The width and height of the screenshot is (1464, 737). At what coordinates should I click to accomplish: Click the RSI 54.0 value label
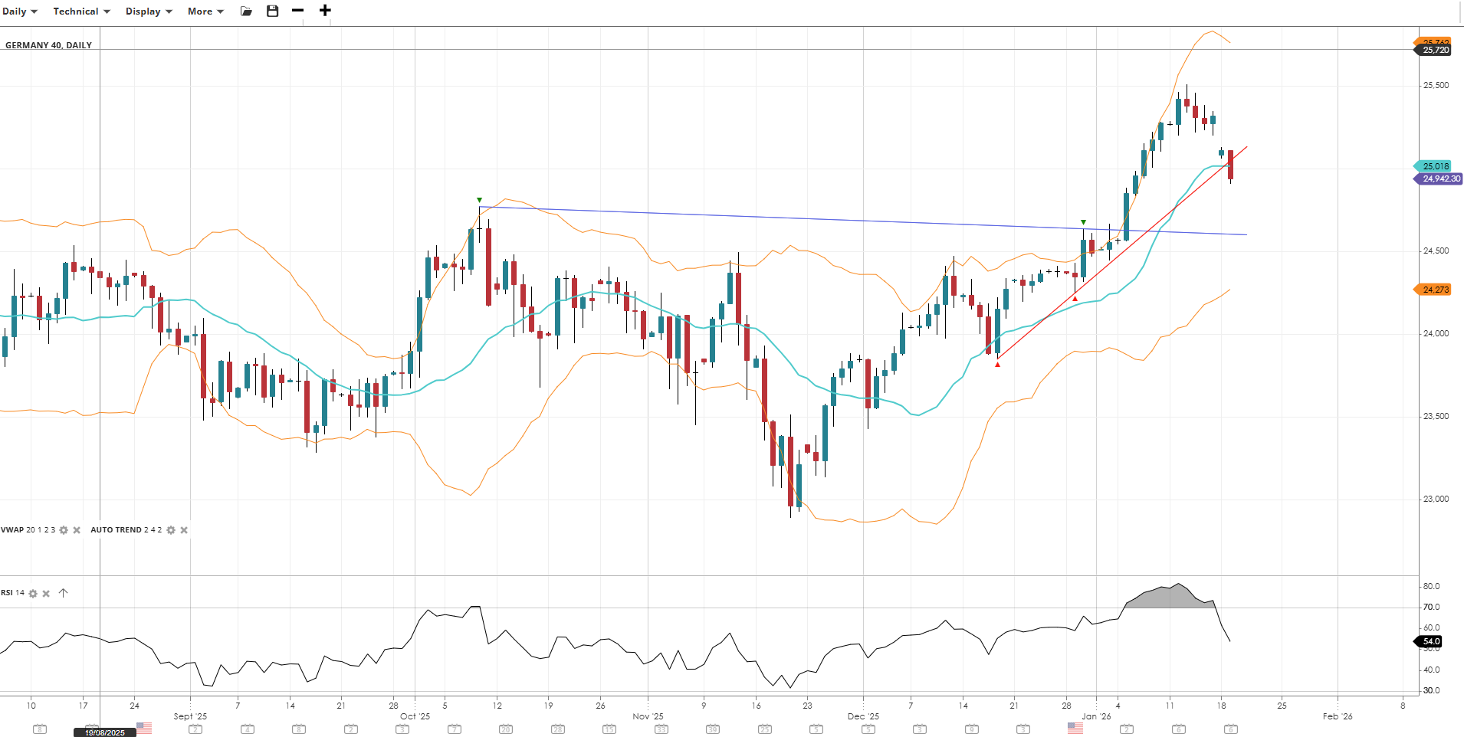(1430, 641)
